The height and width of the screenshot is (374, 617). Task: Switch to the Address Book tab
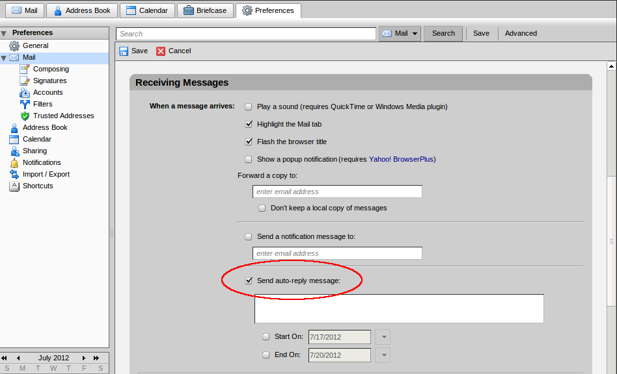[82, 10]
